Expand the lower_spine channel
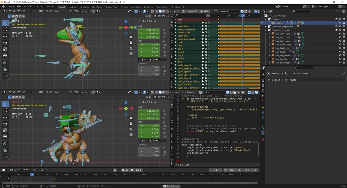 pos(176,26)
